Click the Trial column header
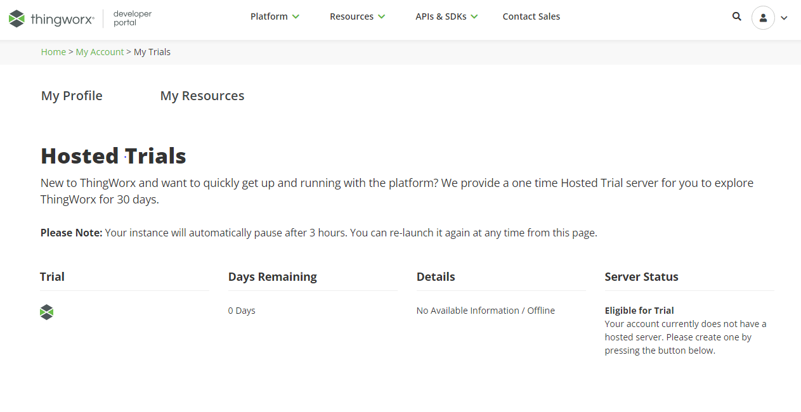The width and height of the screenshot is (801, 412). (x=52, y=276)
